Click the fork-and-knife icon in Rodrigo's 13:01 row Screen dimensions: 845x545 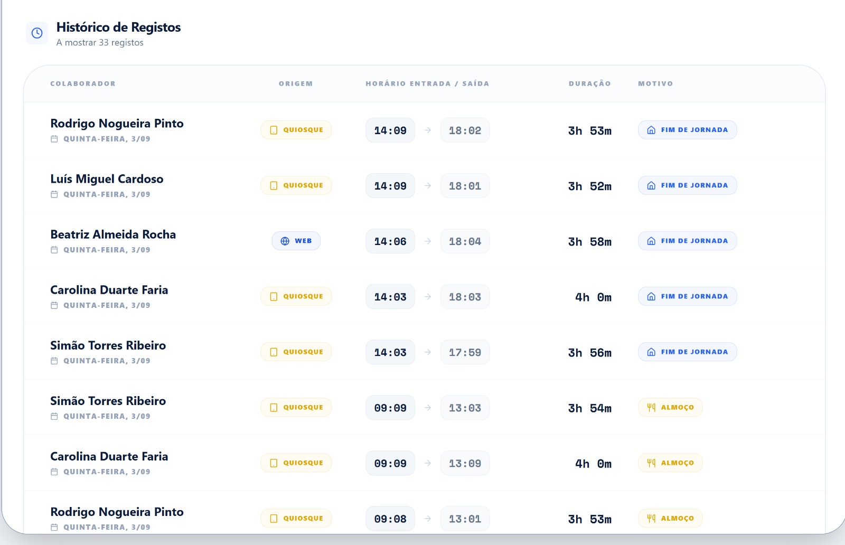pyautogui.click(x=651, y=518)
